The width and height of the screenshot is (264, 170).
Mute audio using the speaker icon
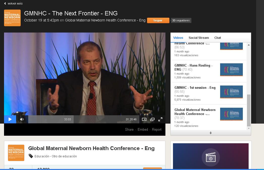coord(22,119)
